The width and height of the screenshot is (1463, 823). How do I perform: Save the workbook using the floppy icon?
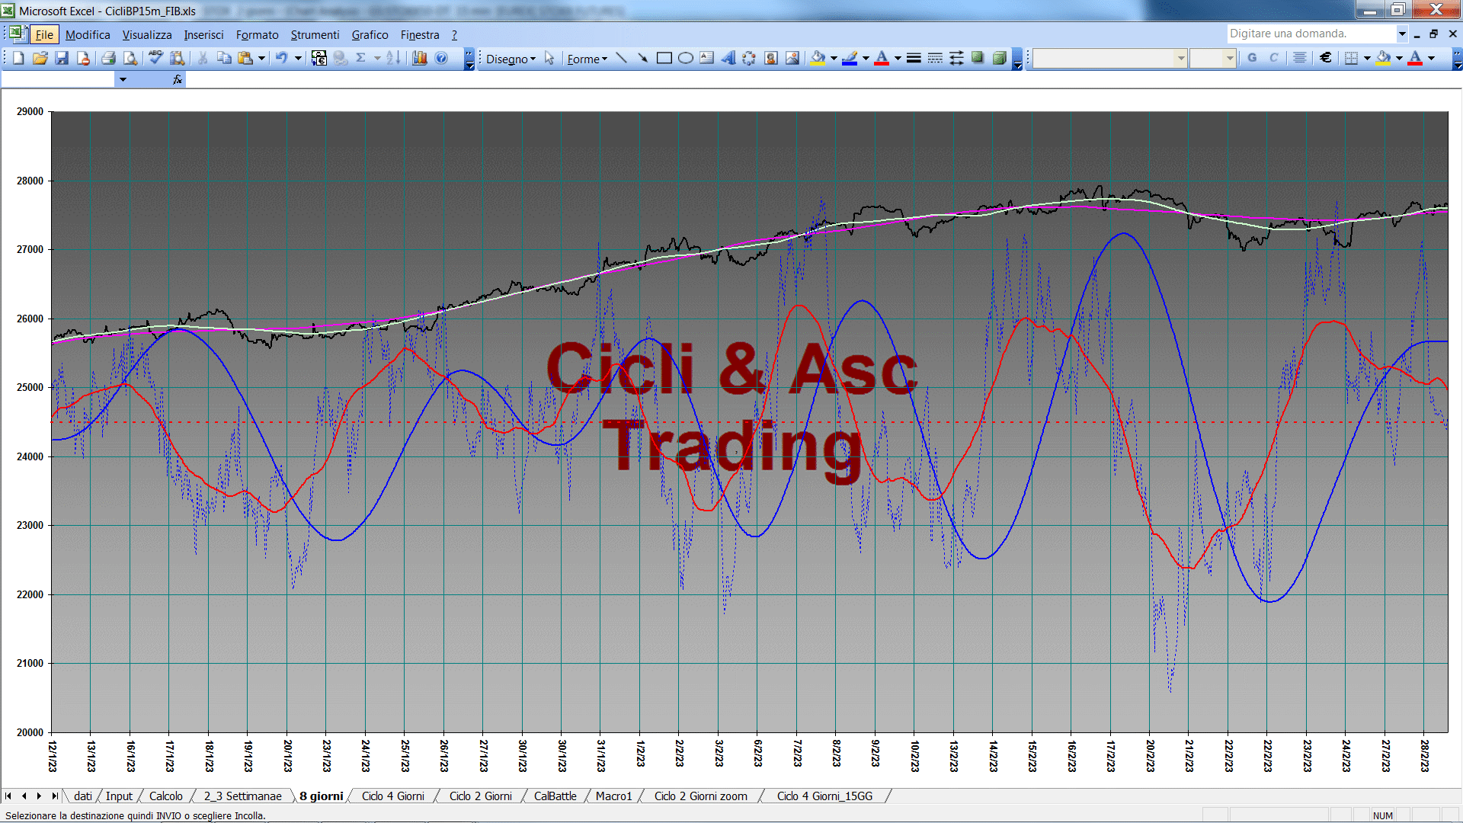coord(62,59)
